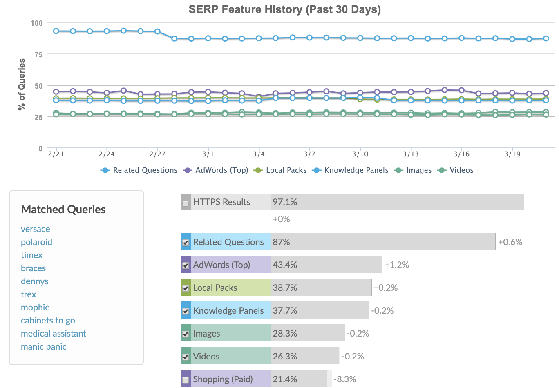
Task: Select the purple AdWords swatch icon
Action: coord(186,265)
